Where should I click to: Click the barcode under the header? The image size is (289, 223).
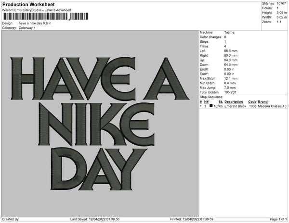(45, 16)
